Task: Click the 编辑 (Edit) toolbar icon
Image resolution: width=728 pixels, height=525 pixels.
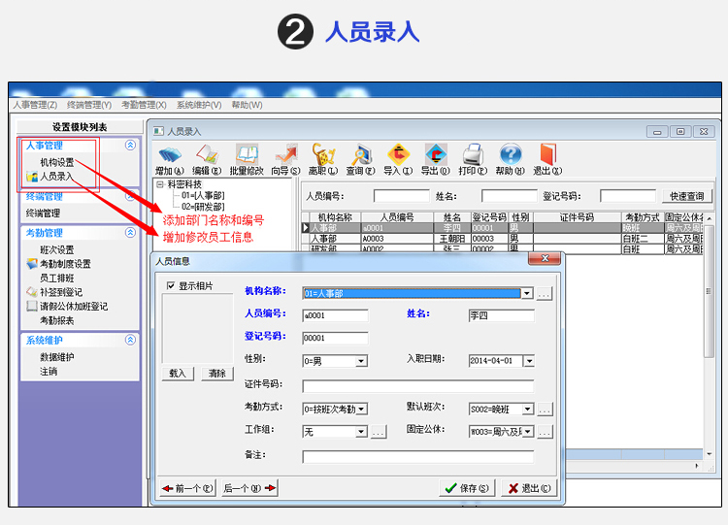Action: 207,155
